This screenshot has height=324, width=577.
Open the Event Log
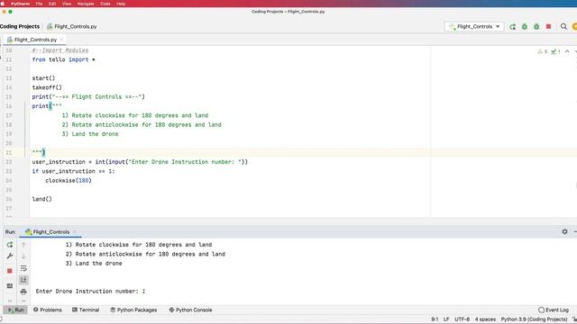[x=554, y=310]
